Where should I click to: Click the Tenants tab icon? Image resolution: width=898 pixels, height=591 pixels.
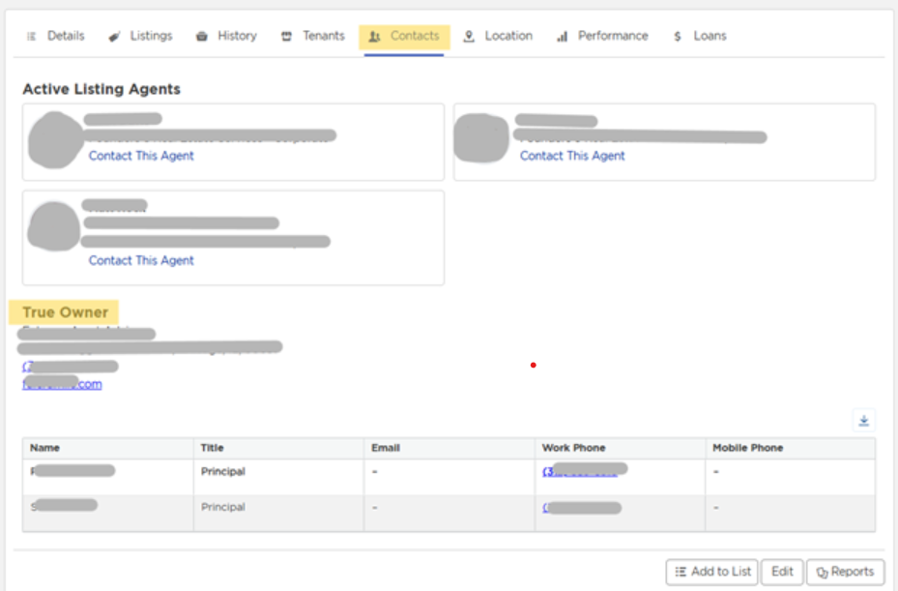(286, 37)
